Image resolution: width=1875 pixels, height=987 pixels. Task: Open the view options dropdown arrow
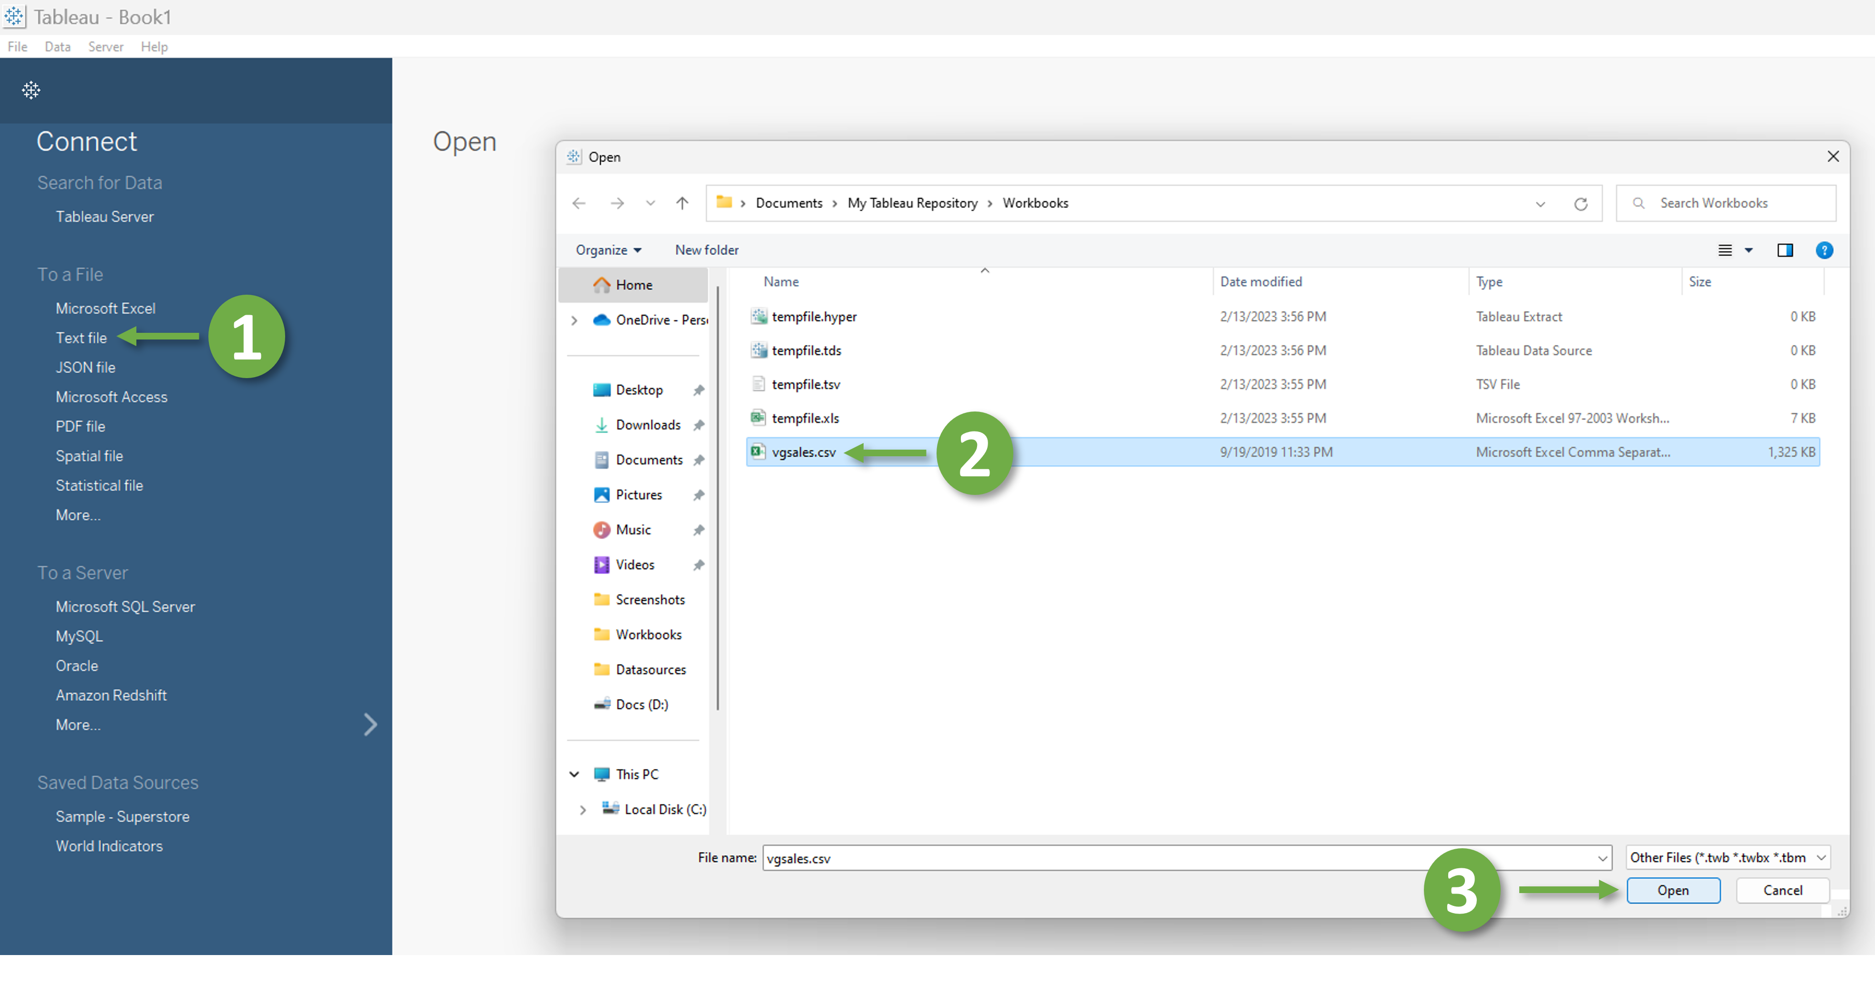click(x=1748, y=250)
